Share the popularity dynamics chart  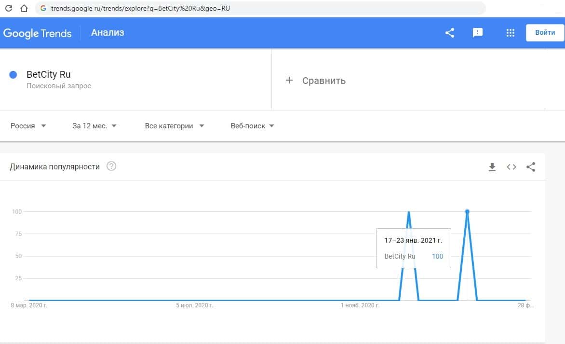[x=531, y=167]
